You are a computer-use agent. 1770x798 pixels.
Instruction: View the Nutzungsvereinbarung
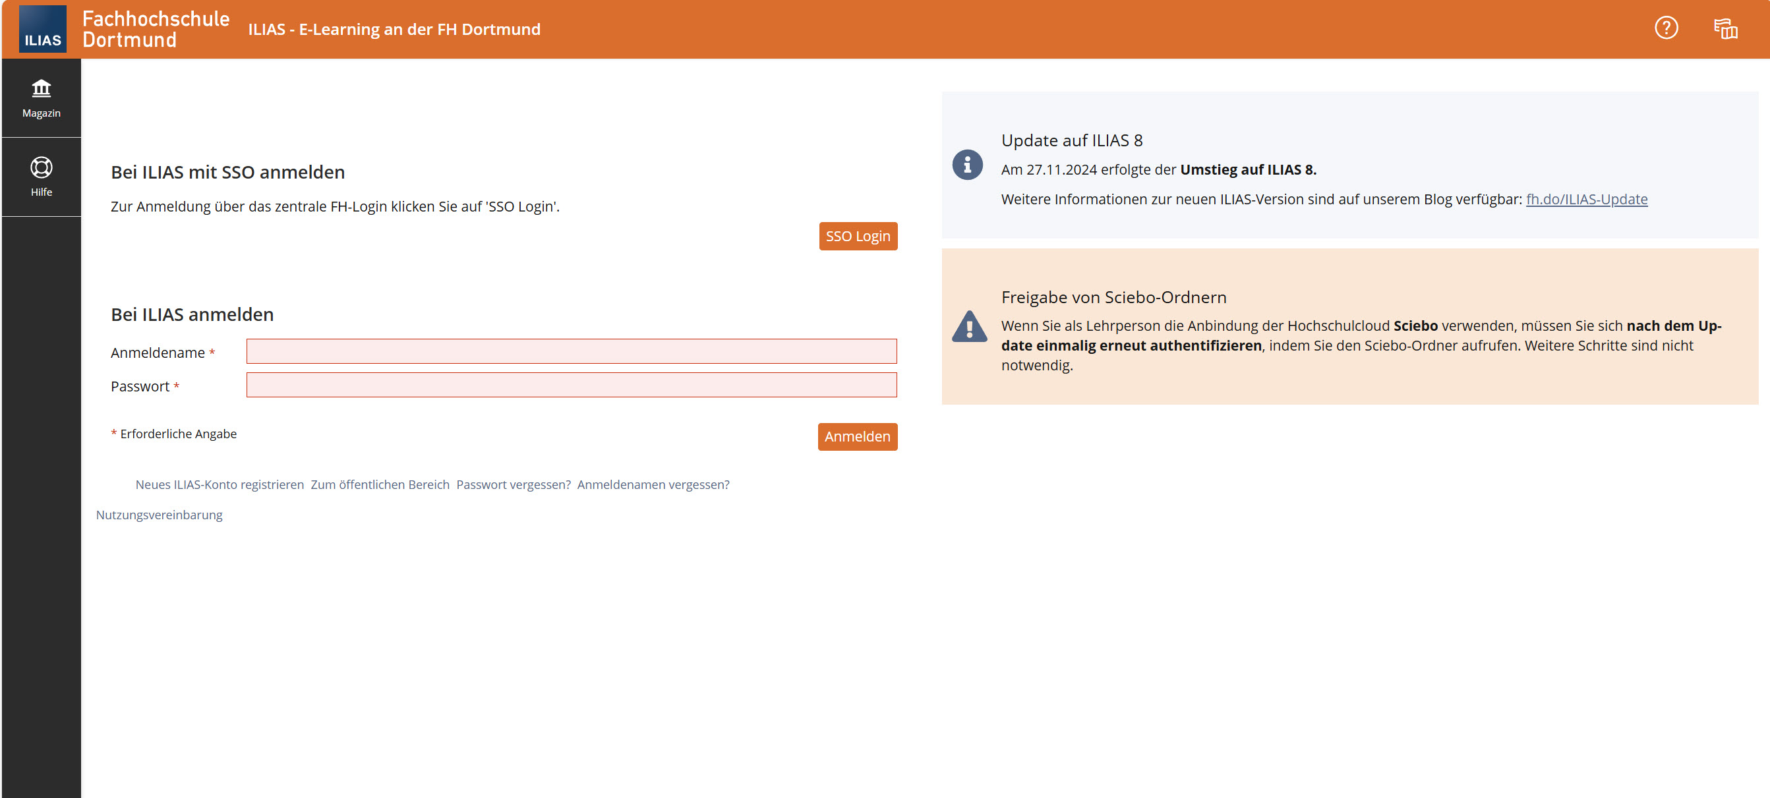coord(159,515)
